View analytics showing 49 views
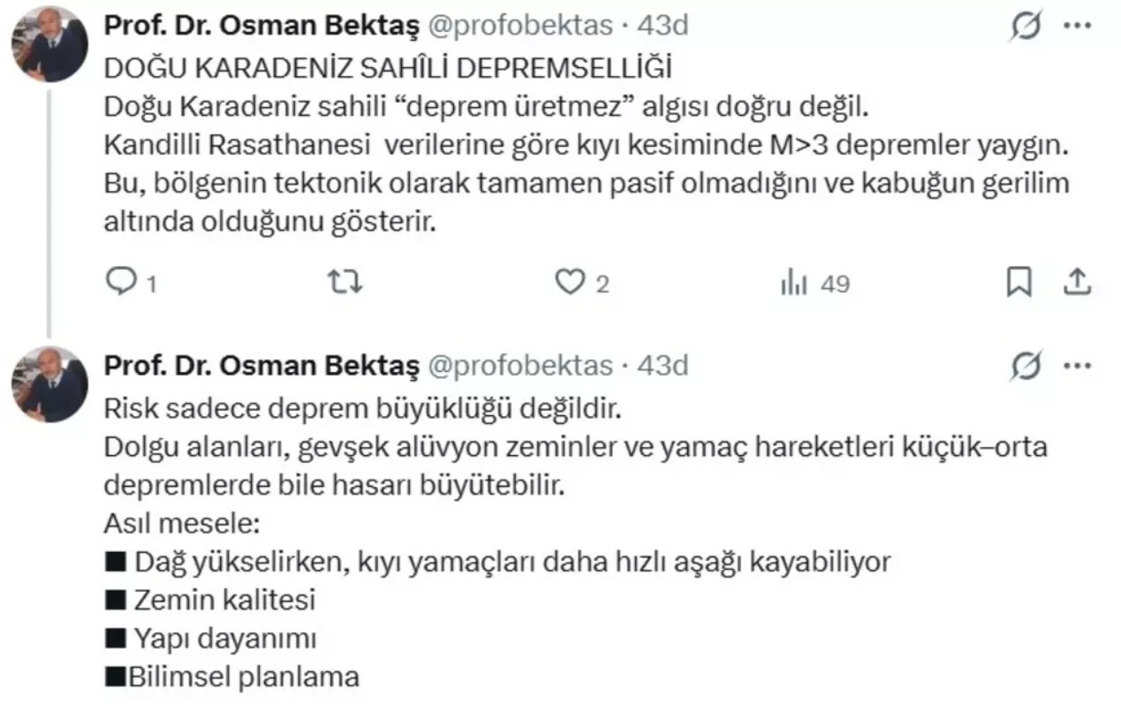The width and height of the screenshot is (1121, 712). pyautogui.click(x=814, y=284)
